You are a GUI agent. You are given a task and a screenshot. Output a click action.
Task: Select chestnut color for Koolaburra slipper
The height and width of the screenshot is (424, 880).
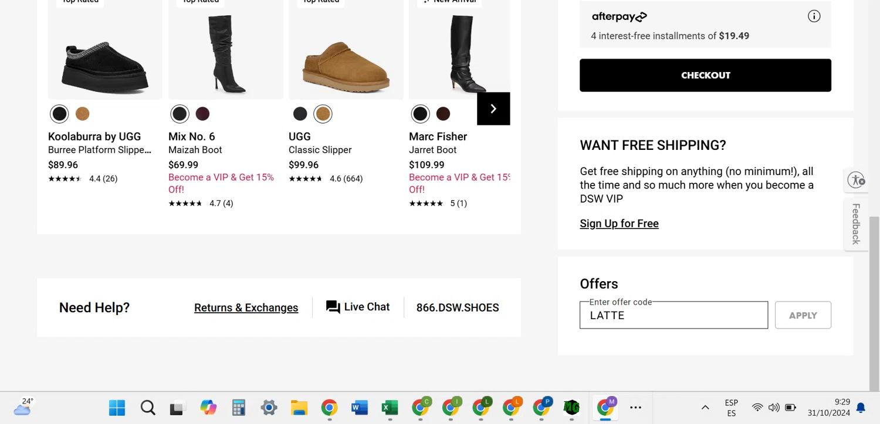(x=83, y=114)
